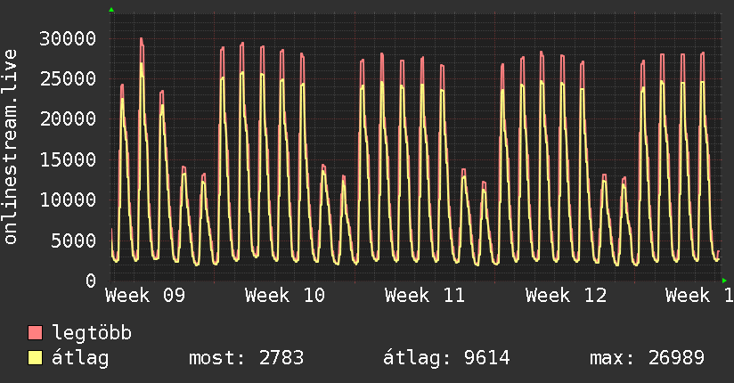Click the yellow átlag legend color swatch
Screen dimensions: 734x383
click(35, 357)
